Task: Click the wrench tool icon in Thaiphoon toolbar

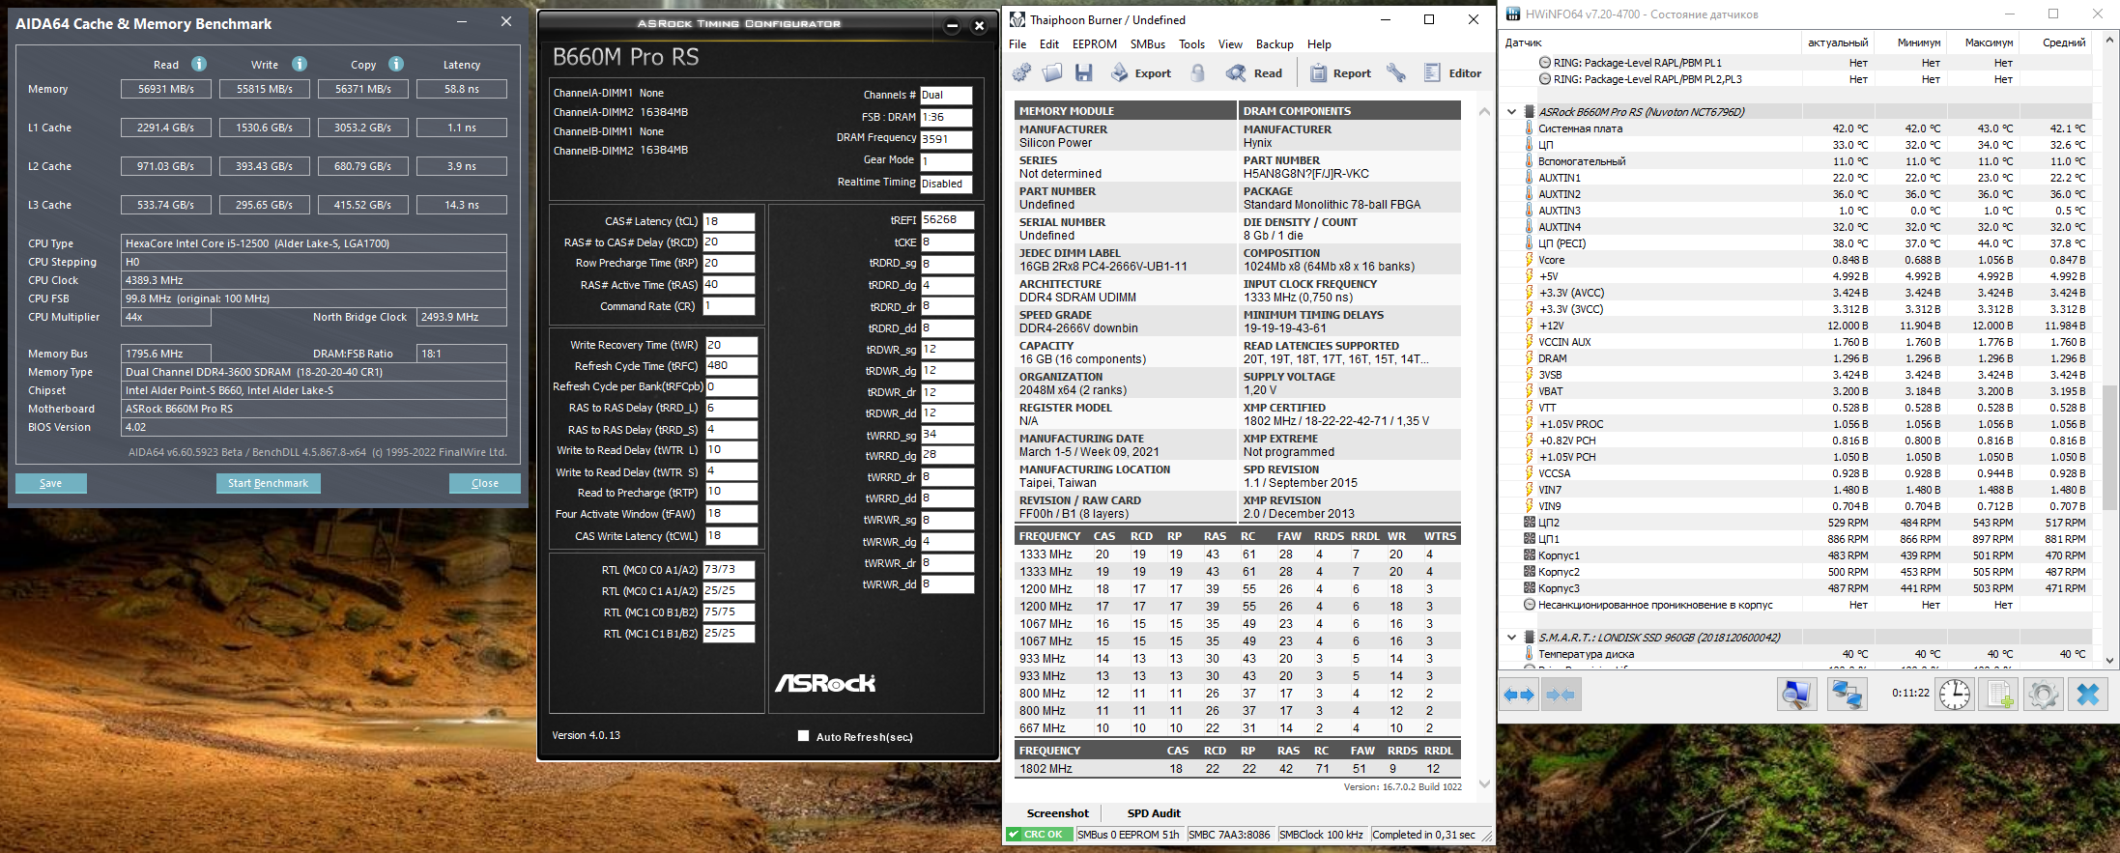Action: coord(1396,73)
